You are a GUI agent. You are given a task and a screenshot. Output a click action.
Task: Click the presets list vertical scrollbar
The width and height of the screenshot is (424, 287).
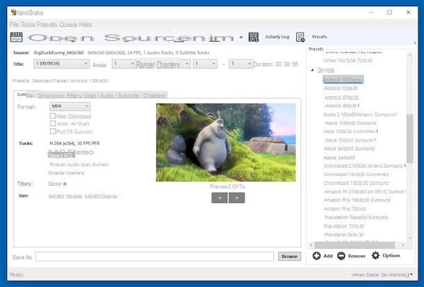(410, 139)
